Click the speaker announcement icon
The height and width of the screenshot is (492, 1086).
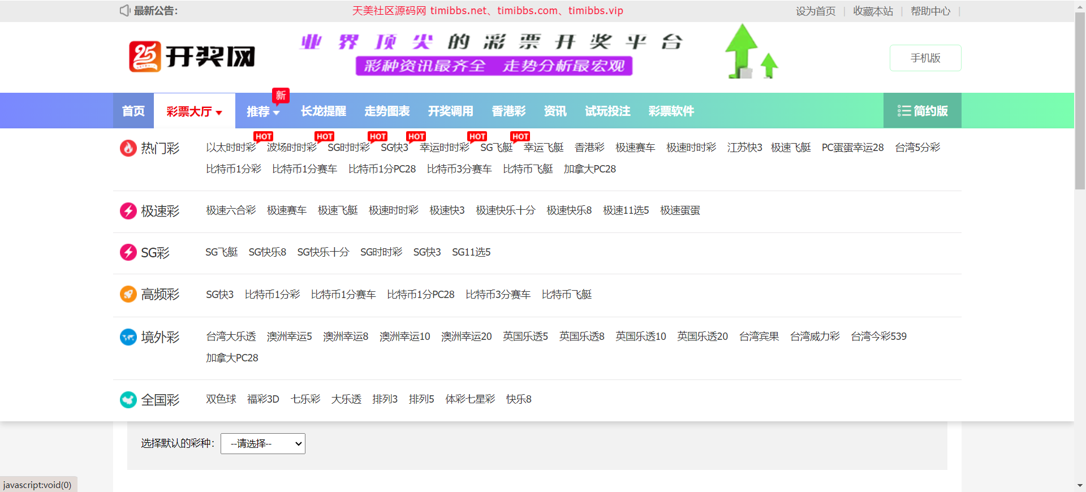point(124,11)
